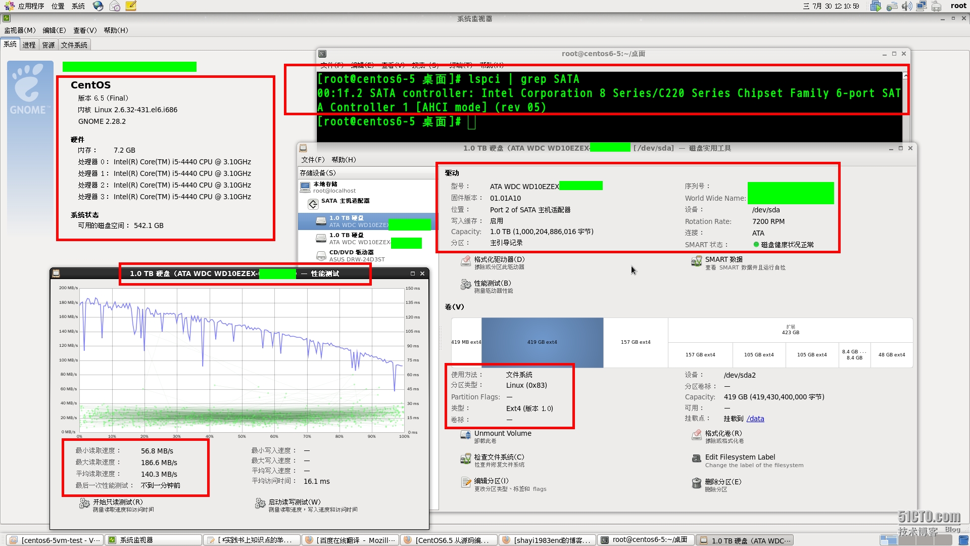
Task: Open Help menu in Disk Utility window
Action: (344, 160)
